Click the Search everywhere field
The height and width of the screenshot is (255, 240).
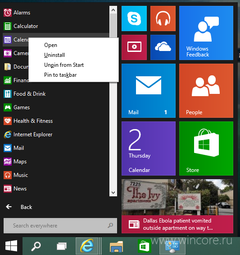[x=60, y=226]
